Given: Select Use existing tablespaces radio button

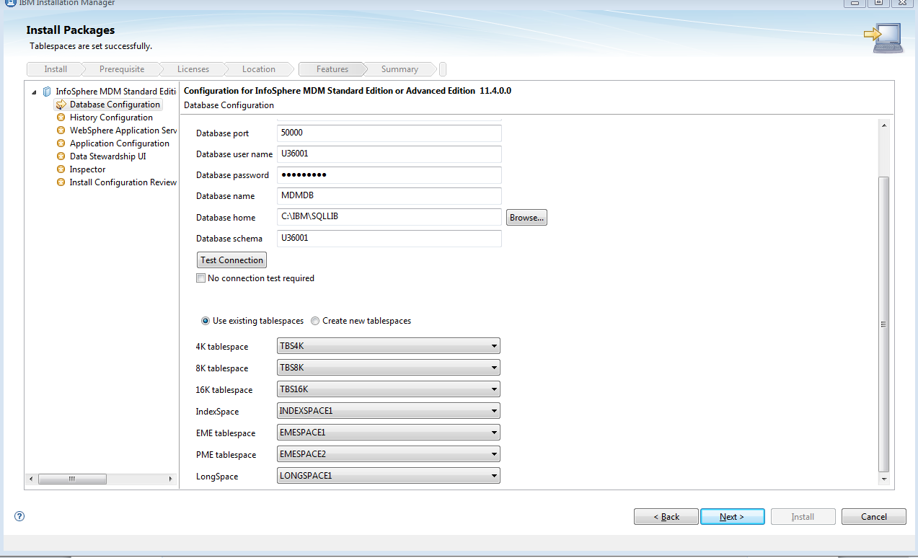Looking at the screenshot, I should [206, 321].
